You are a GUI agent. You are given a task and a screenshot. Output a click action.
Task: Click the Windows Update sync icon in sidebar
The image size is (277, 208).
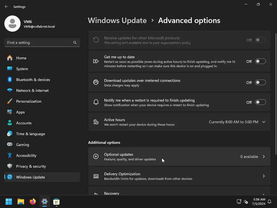(10, 177)
